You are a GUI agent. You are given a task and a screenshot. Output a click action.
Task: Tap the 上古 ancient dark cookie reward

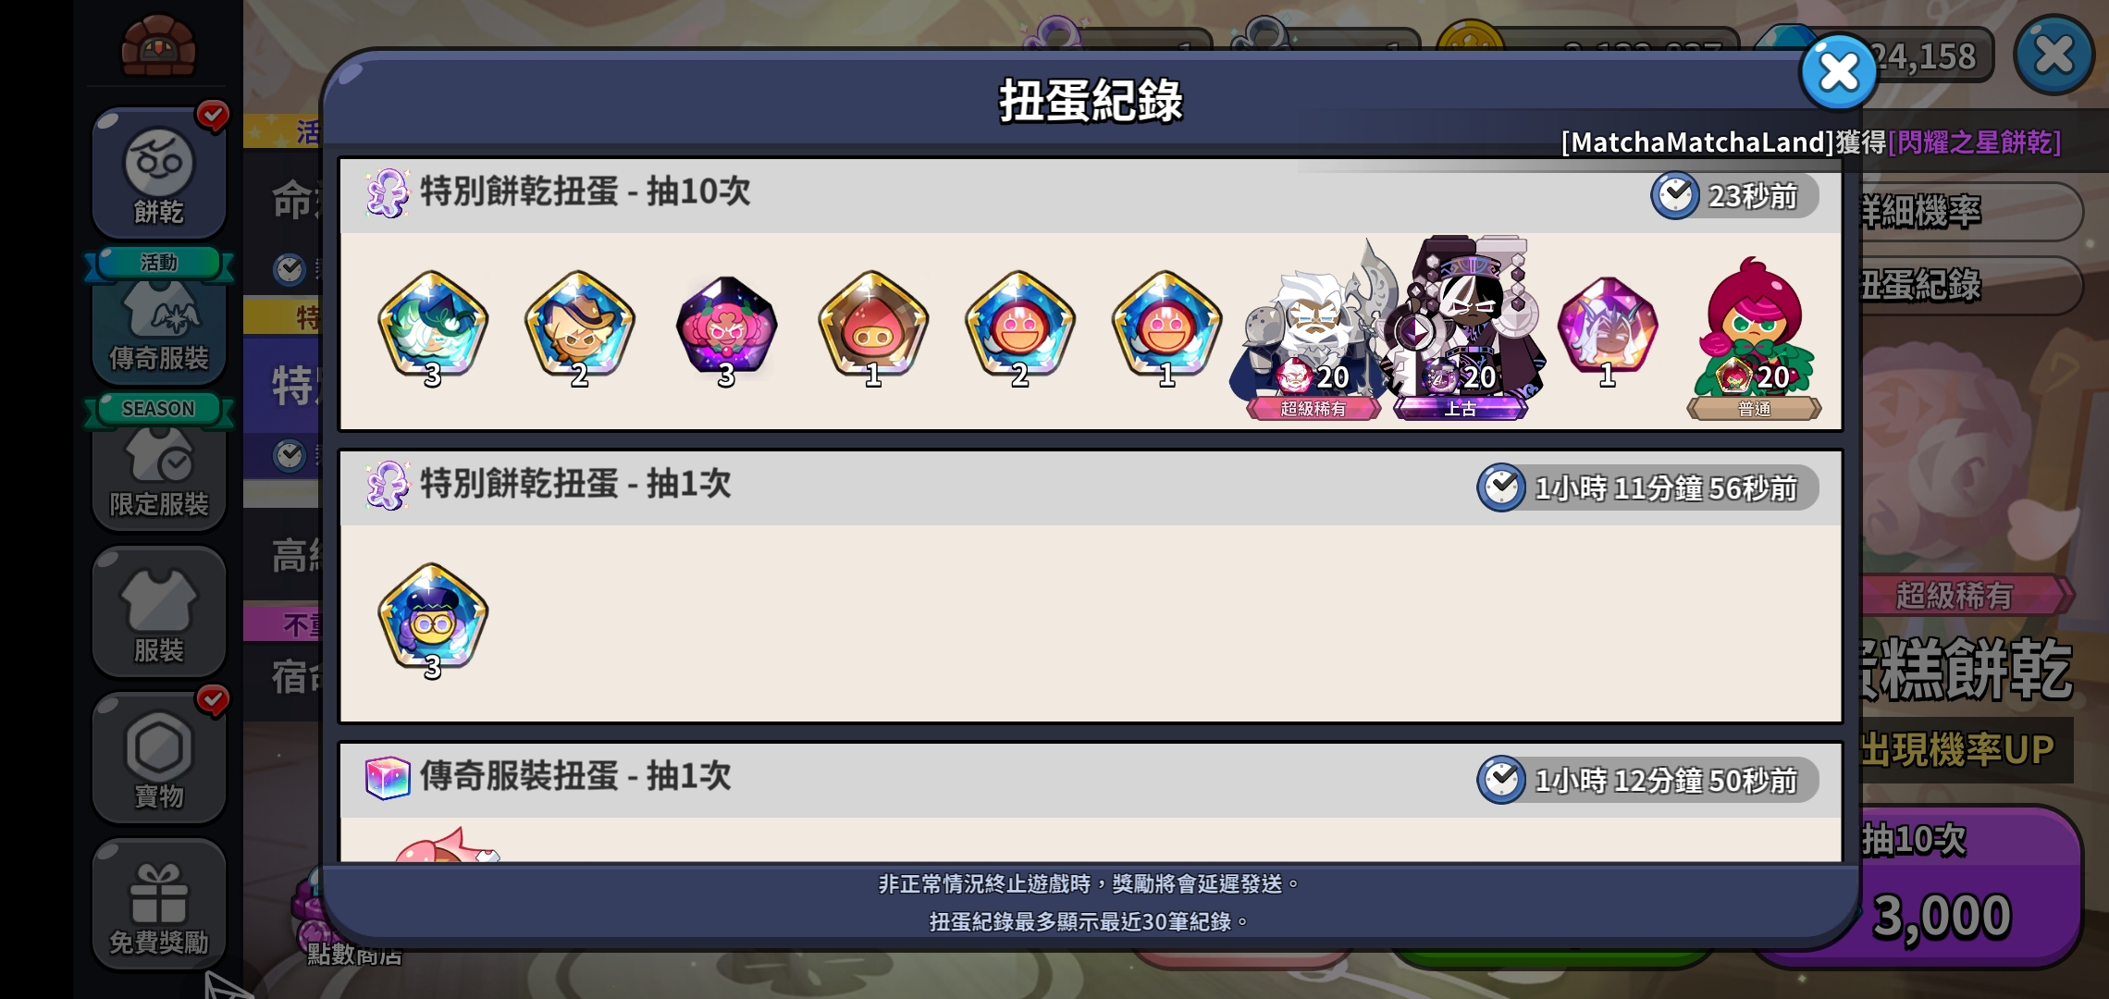(x=1461, y=329)
